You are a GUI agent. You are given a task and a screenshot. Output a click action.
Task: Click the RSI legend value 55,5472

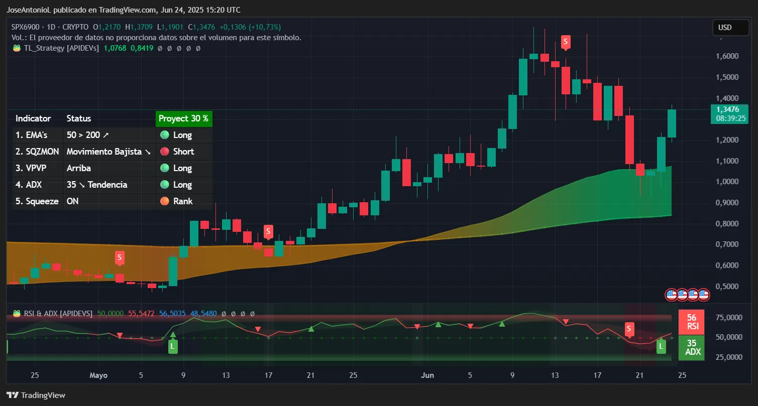(x=142, y=313)
